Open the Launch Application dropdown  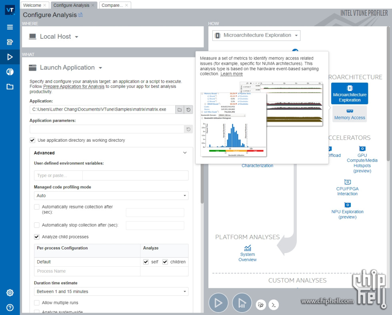pos(66,67)
